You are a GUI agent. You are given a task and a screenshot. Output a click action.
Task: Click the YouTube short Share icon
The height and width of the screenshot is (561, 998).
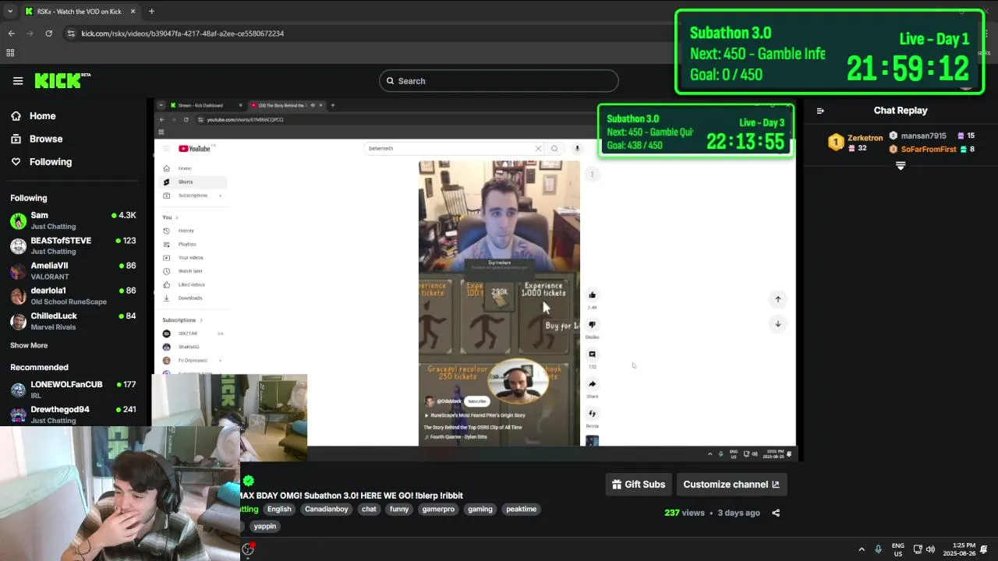592,384
